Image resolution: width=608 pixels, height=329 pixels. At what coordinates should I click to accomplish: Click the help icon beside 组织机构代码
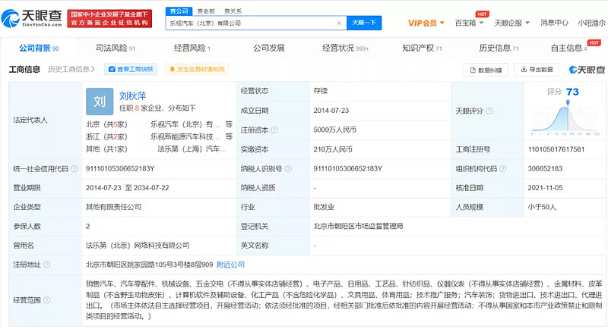(x=503, y=168)
